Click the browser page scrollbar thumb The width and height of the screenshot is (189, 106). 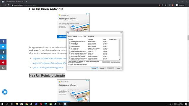click(188, 38)
